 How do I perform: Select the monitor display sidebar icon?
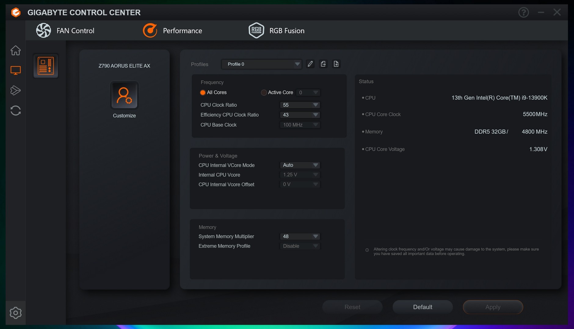coord(16,70)
